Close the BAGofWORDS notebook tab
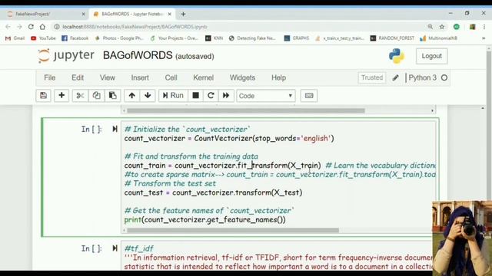The width and height of the screenshot is (492, 276). click(x=169, y=14)
